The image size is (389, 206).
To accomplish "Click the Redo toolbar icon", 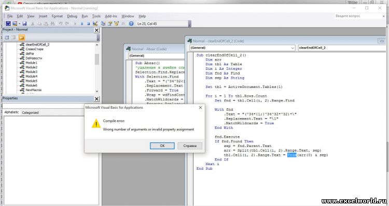I will coord(67,23).
